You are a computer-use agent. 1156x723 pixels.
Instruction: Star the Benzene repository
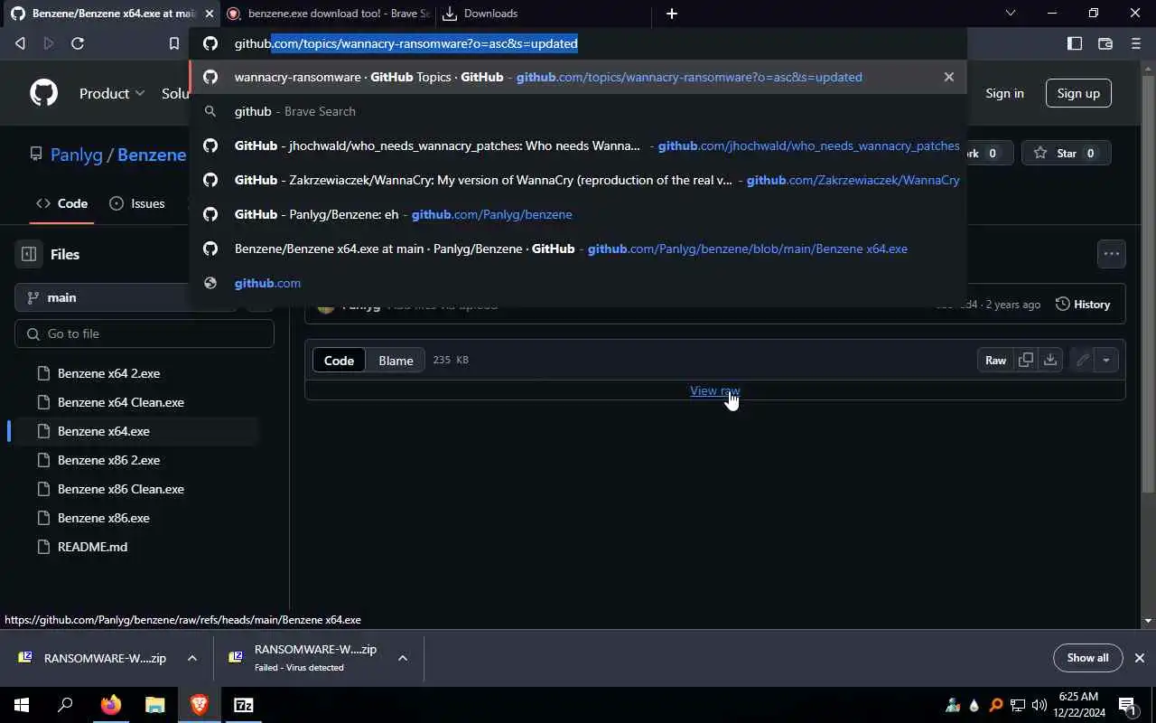pyautogui.click(x=1066, y=154)
